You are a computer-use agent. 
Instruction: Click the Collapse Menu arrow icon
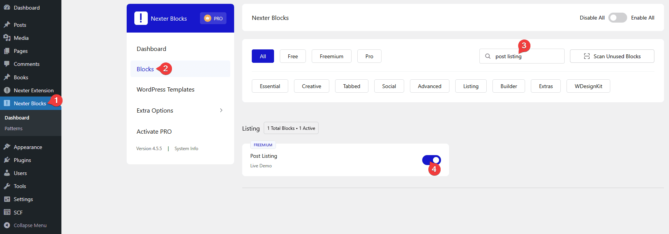7,225
